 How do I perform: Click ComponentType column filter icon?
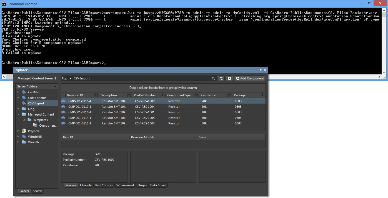click(196, 95)
